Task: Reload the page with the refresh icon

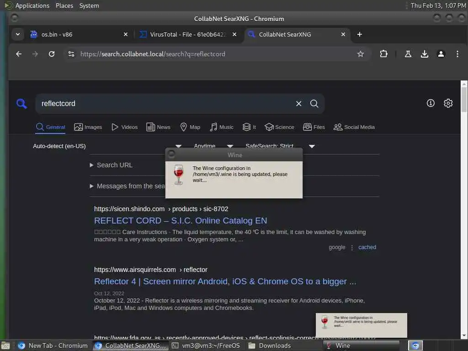Action: 52,54
